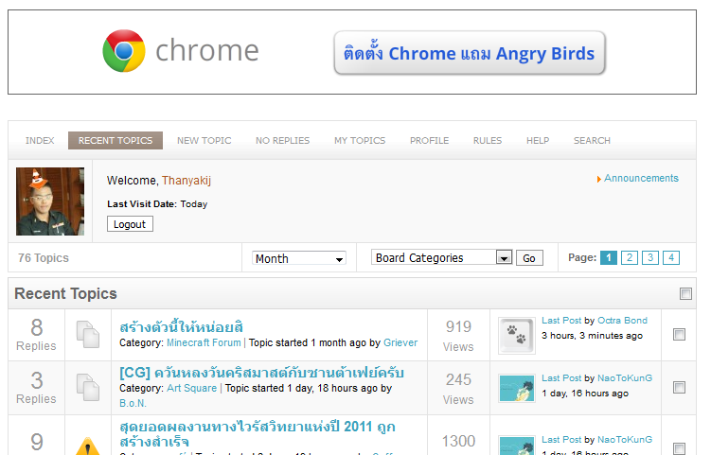Open Griever's profile link
The width and height of the screenshot is (711, 455).
click(400, 342)
